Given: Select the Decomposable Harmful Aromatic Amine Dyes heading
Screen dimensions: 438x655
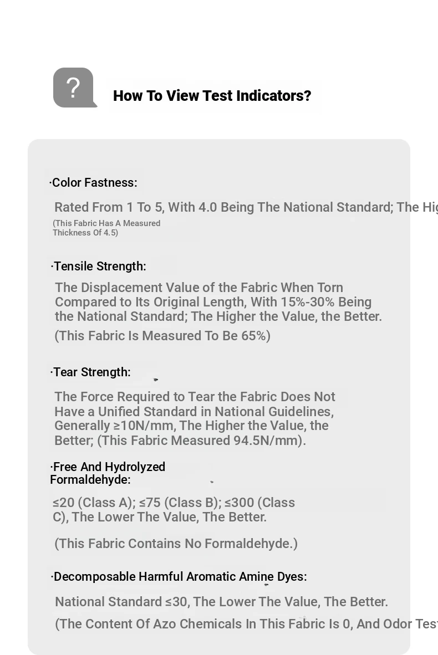Looking at the screenshot, I should tap(179, 576).
